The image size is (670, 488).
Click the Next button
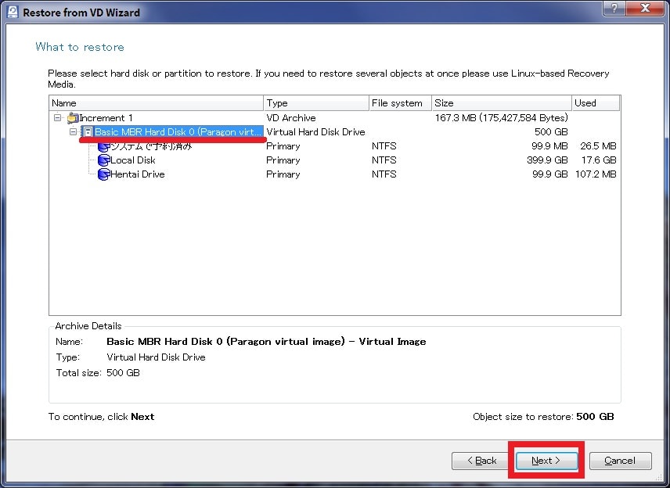(546, 461)
